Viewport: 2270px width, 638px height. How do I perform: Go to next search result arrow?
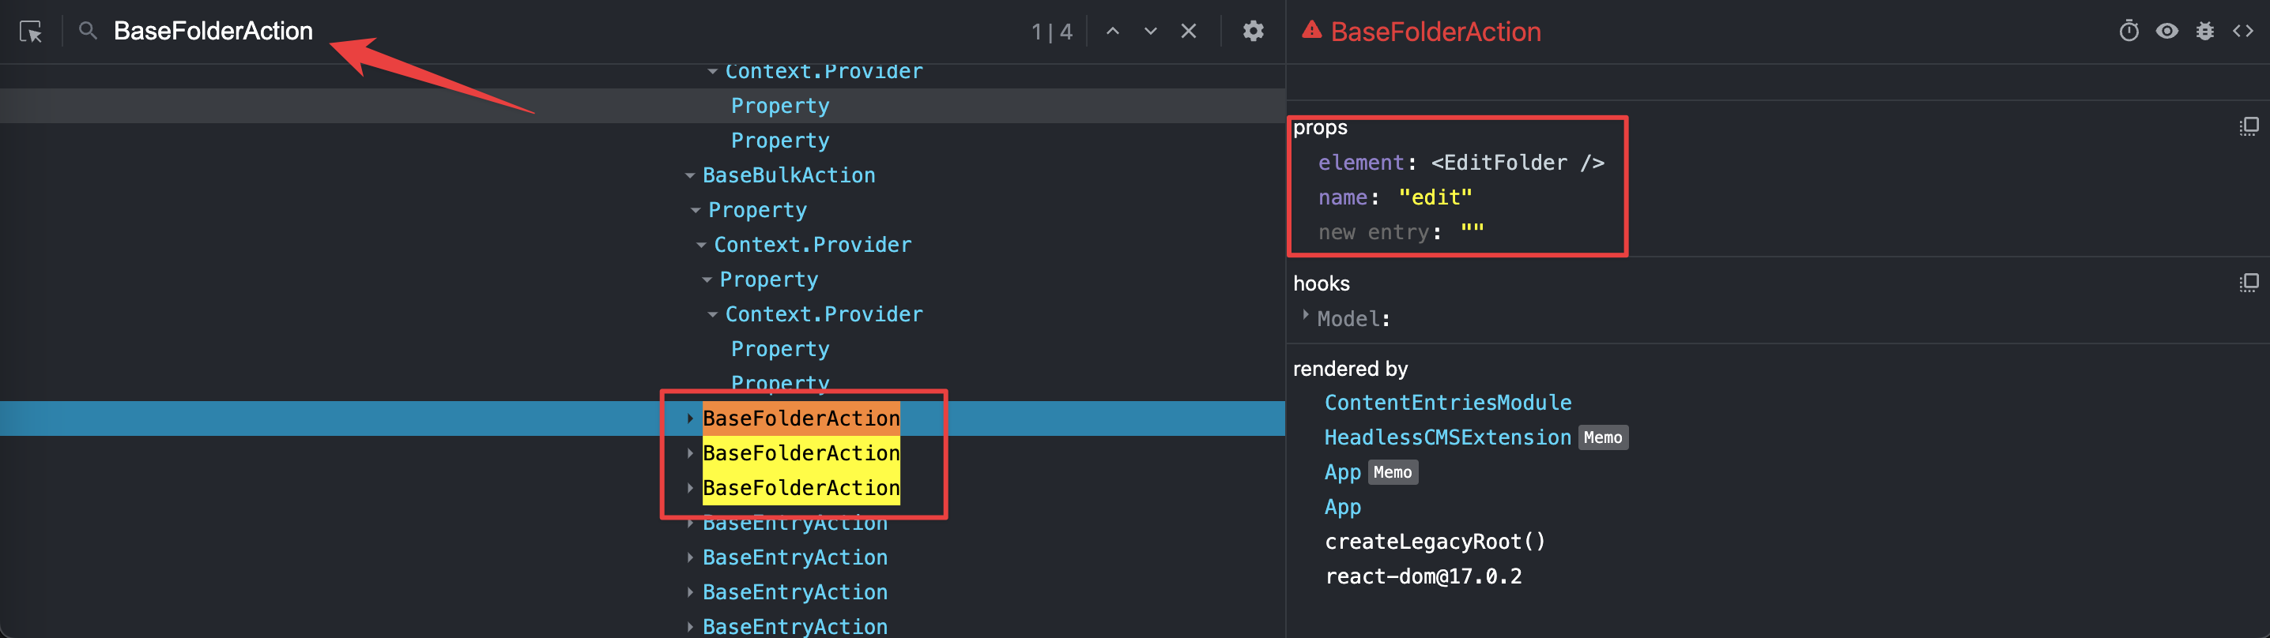click(1150, 32)
